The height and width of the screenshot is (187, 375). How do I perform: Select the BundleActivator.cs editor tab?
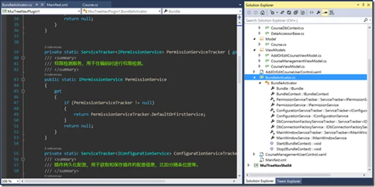[17, 5]
